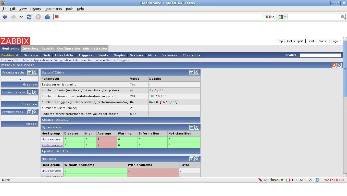Click the Graphs » link in favourites

(x=30, y=84)
